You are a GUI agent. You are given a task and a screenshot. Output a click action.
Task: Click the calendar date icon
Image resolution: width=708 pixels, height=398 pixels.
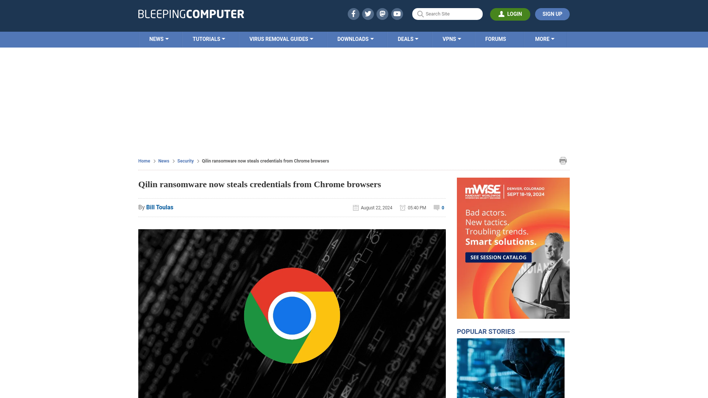click(x=355, y=207)
